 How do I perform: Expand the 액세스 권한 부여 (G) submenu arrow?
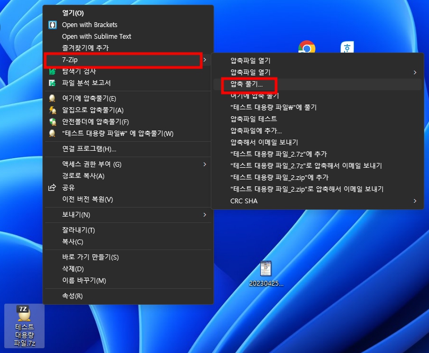[x=204, y=164]
